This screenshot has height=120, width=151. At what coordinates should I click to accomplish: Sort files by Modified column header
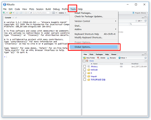click(135, 64)
